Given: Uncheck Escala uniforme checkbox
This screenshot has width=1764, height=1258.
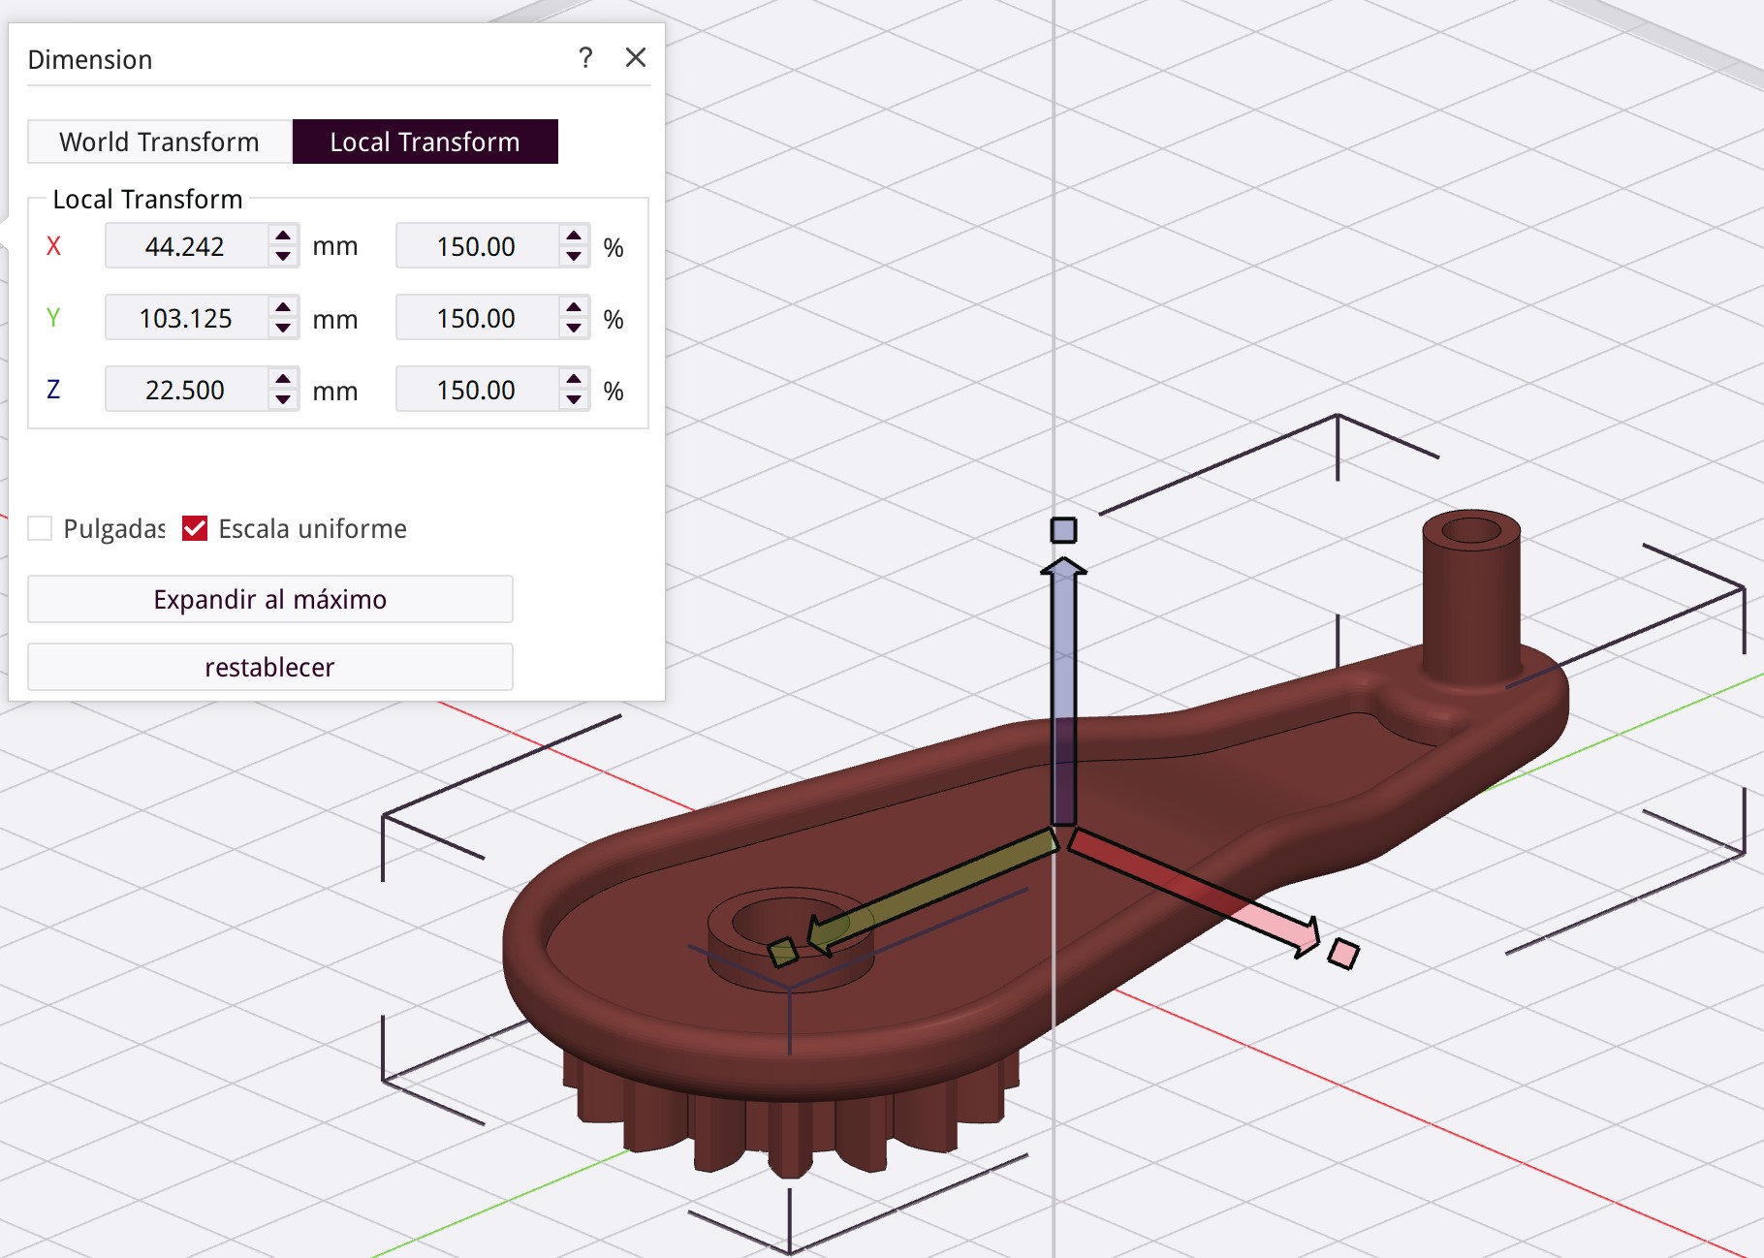Looking at the screenshot, I should pos(195,528).
